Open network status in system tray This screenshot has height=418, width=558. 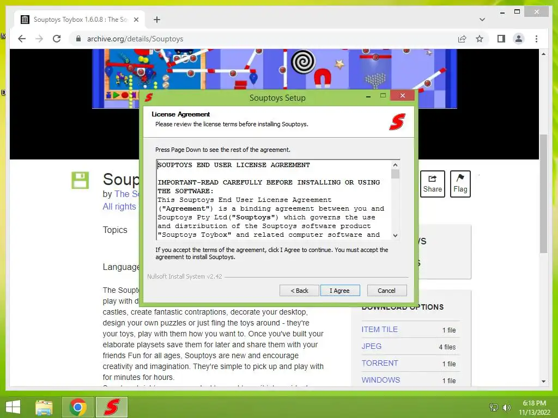click(x=494, y=407)
